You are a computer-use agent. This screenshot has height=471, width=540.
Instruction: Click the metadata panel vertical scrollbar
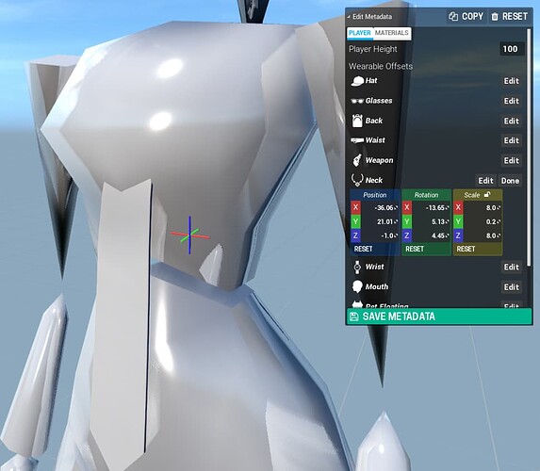[x=529, y=148]
